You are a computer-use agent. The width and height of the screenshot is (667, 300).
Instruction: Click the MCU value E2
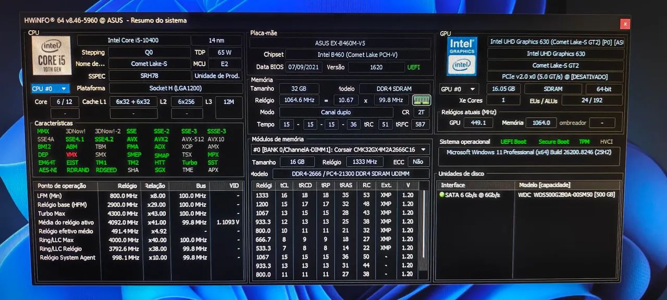(x=225, y=64)
